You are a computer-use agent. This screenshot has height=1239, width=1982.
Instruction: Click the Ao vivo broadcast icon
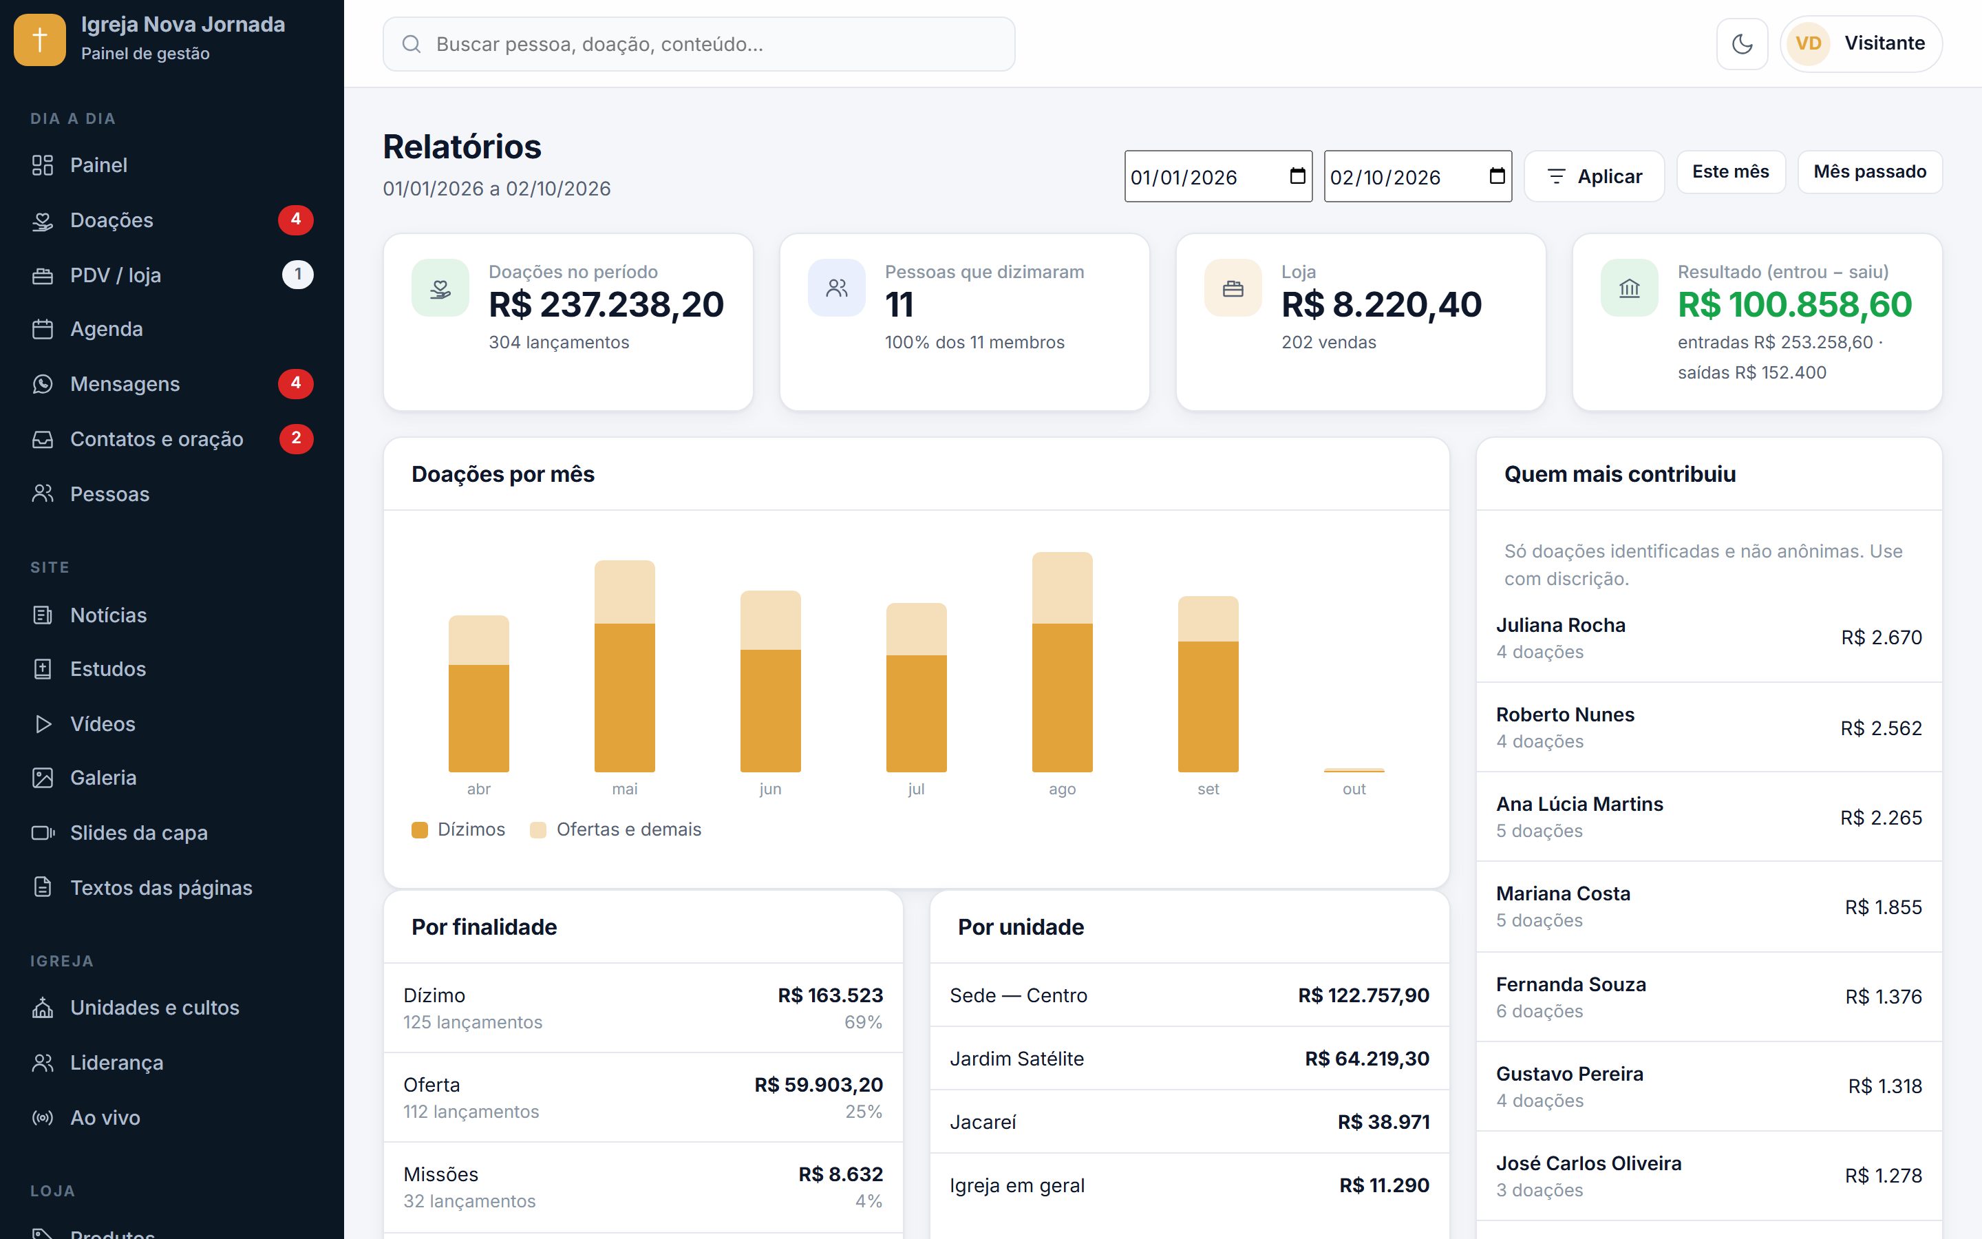click(x=43, y=1118)
